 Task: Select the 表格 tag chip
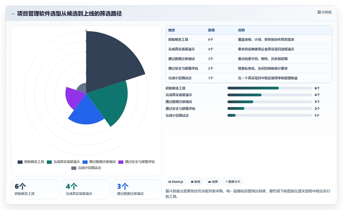click(x=195, y=182)
